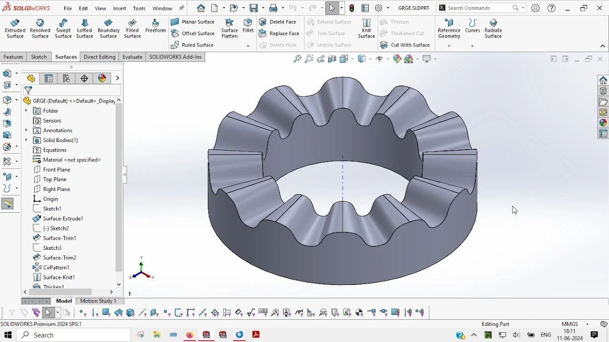Open the File menu
Image resolution: width=609 pixels, height=342 pixels.
[x=68, y=8]
